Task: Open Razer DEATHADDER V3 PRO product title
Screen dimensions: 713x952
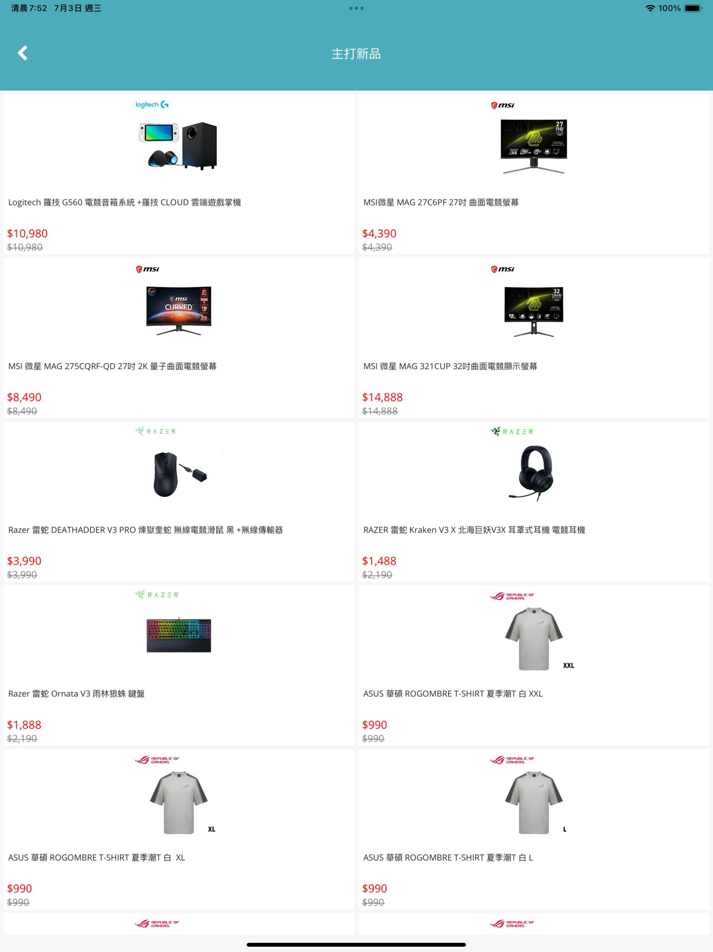Action: pyautogui.click(x=146, y=530)
